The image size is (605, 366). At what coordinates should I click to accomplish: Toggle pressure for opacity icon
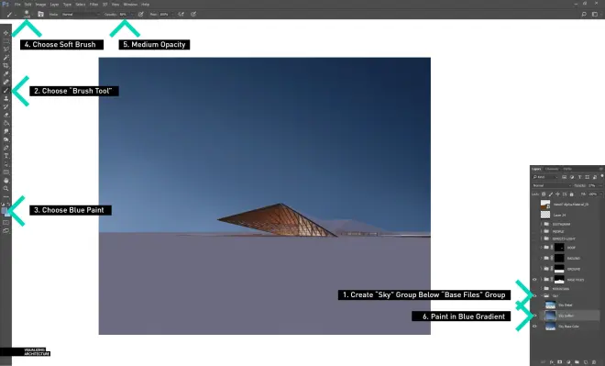coord(141,14)
